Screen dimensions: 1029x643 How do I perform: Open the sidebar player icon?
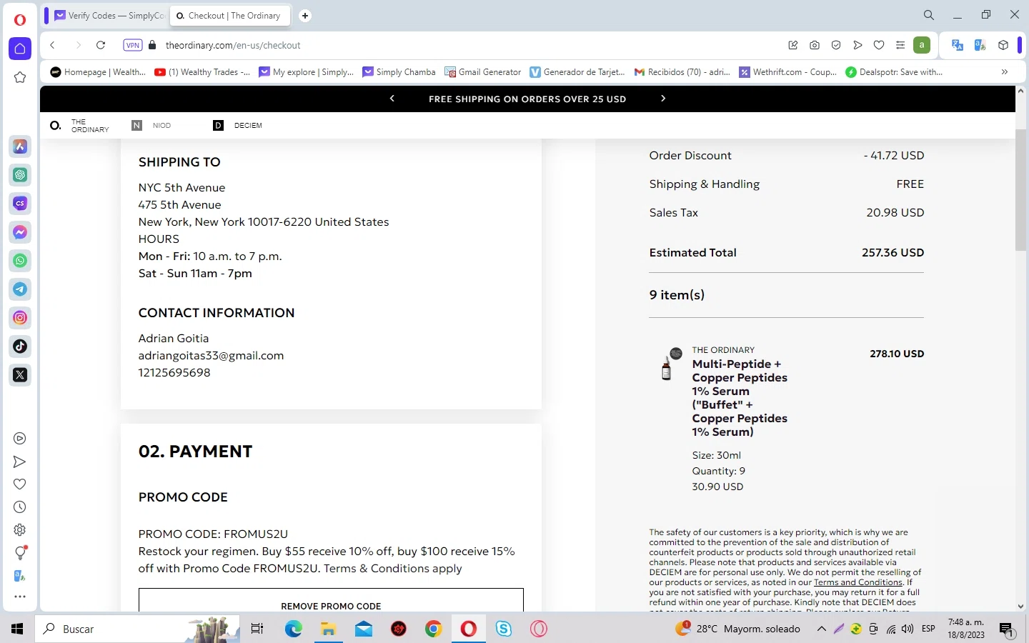tap(20, 439)
